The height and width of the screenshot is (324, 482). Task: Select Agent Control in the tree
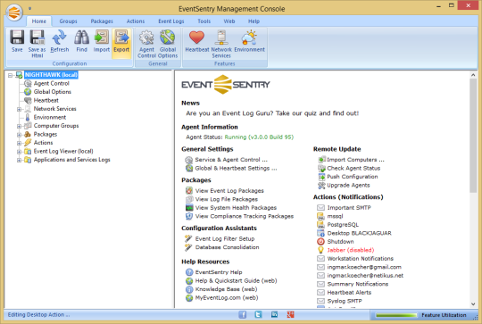52,83
